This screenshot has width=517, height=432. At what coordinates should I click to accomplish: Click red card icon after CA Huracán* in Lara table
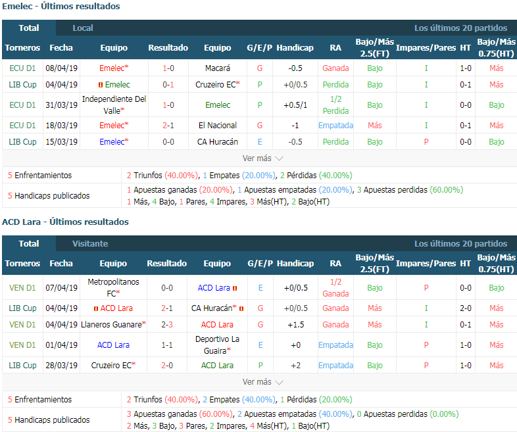pos(241,309)
